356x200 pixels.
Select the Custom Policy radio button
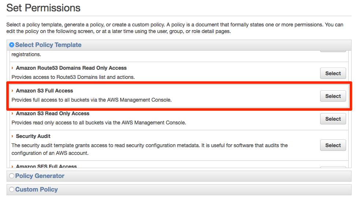[12, 189]
